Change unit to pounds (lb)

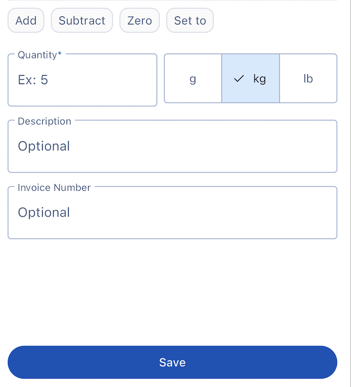point(308,78)
